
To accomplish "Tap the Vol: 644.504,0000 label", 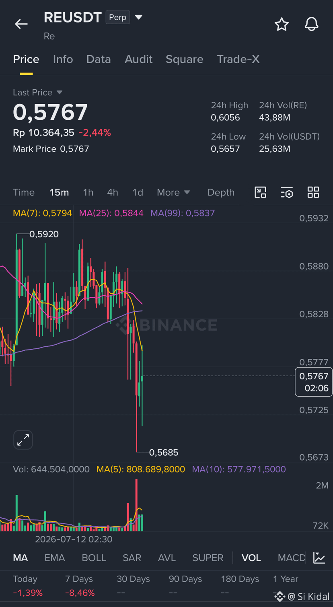I will [x=51, y=469].
